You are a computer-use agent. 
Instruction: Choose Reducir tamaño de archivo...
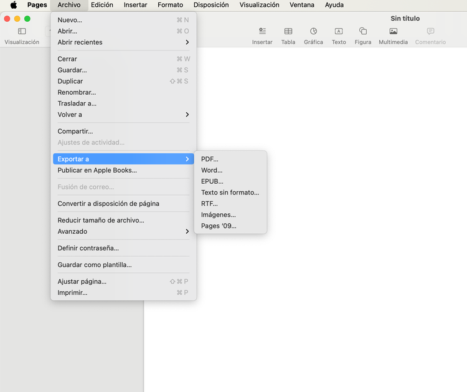pos(123,220)
